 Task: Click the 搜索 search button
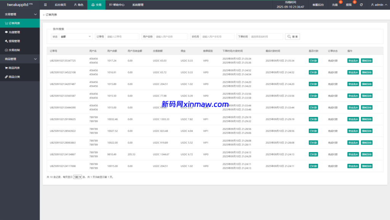[292, 36]
